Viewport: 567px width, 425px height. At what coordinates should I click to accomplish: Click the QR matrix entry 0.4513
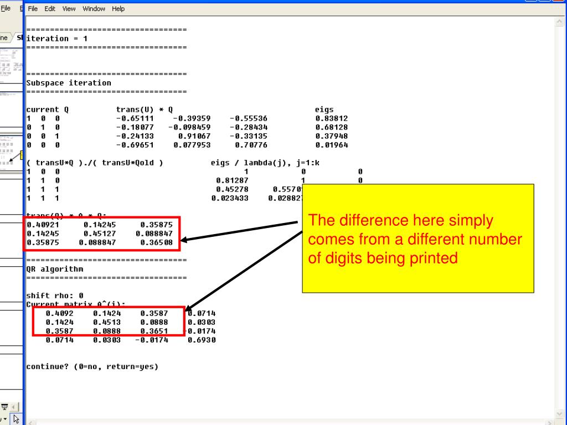(107, 322)
